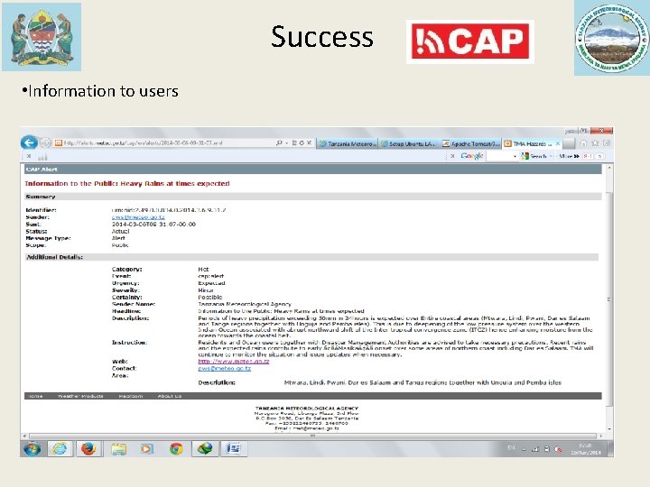Click the Severity value Minor

pos(206,290)
